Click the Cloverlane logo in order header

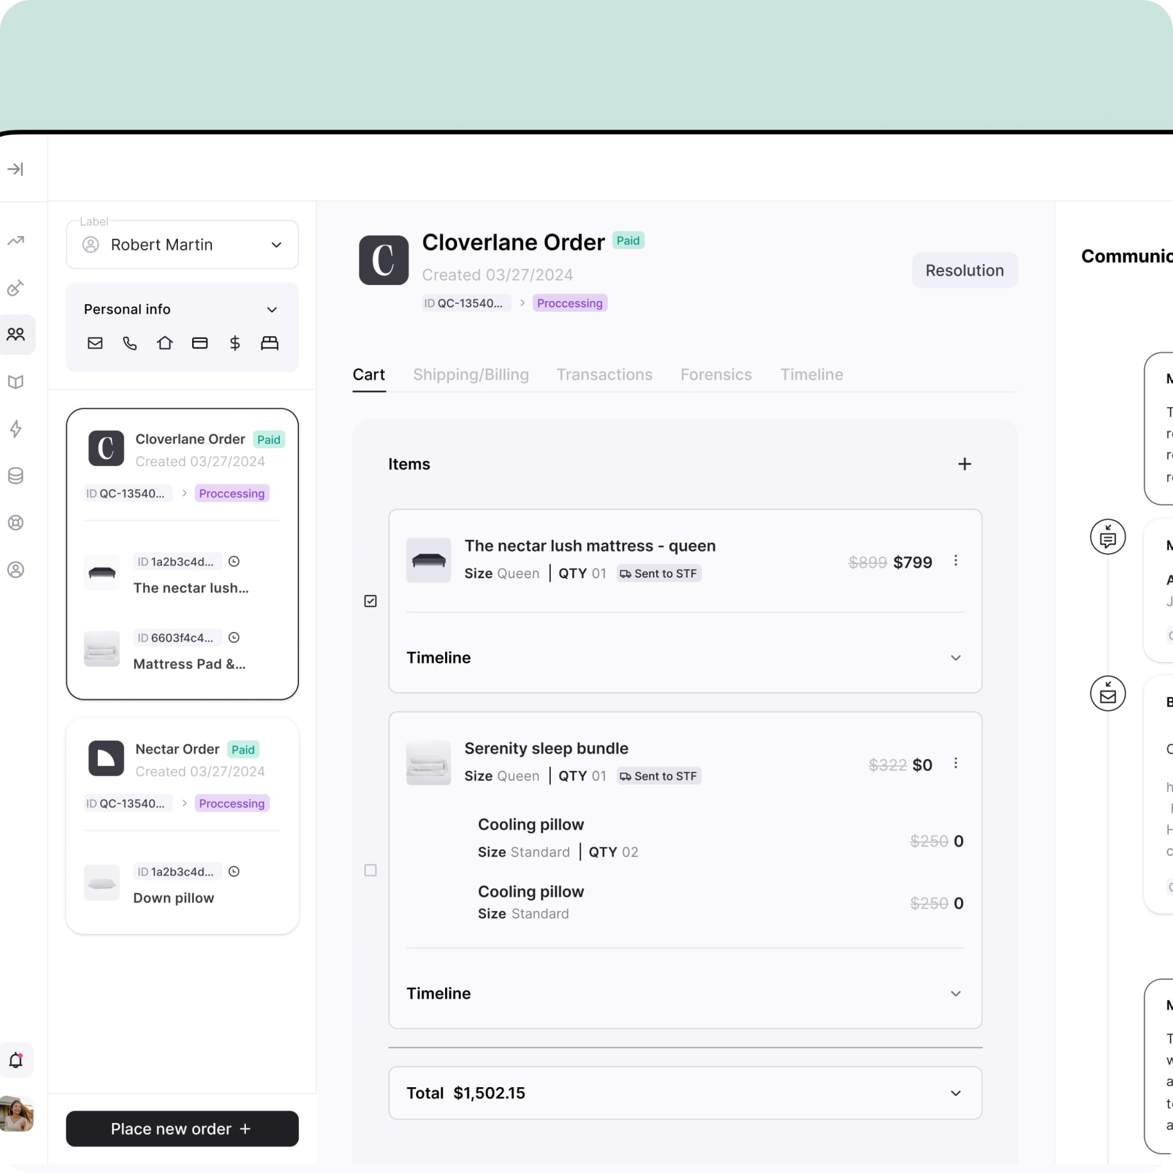384,260
